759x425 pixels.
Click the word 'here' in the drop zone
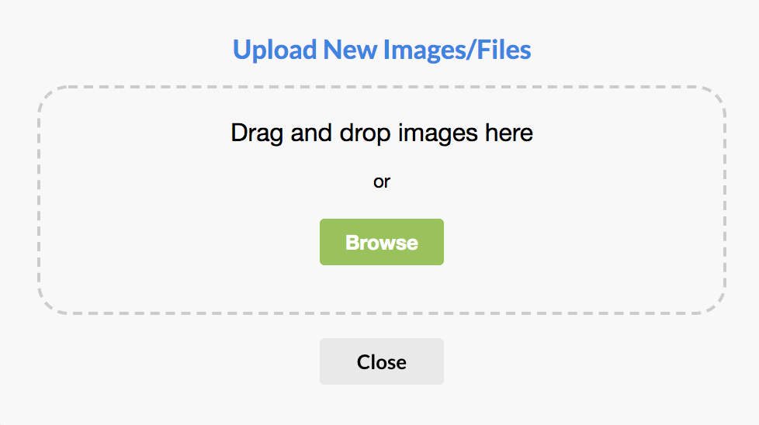(509, 133)
